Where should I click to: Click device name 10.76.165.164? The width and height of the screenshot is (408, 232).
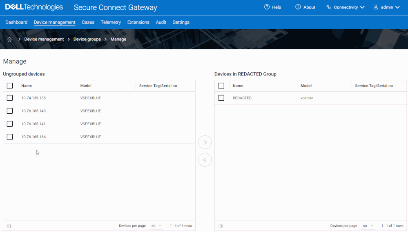coord(33,137)
